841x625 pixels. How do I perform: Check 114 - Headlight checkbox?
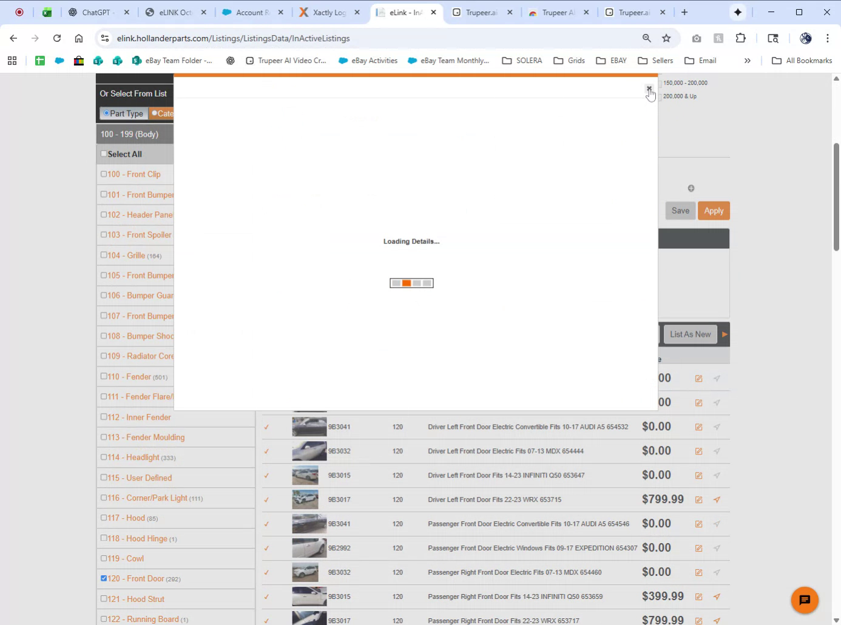tap(104, 457)
